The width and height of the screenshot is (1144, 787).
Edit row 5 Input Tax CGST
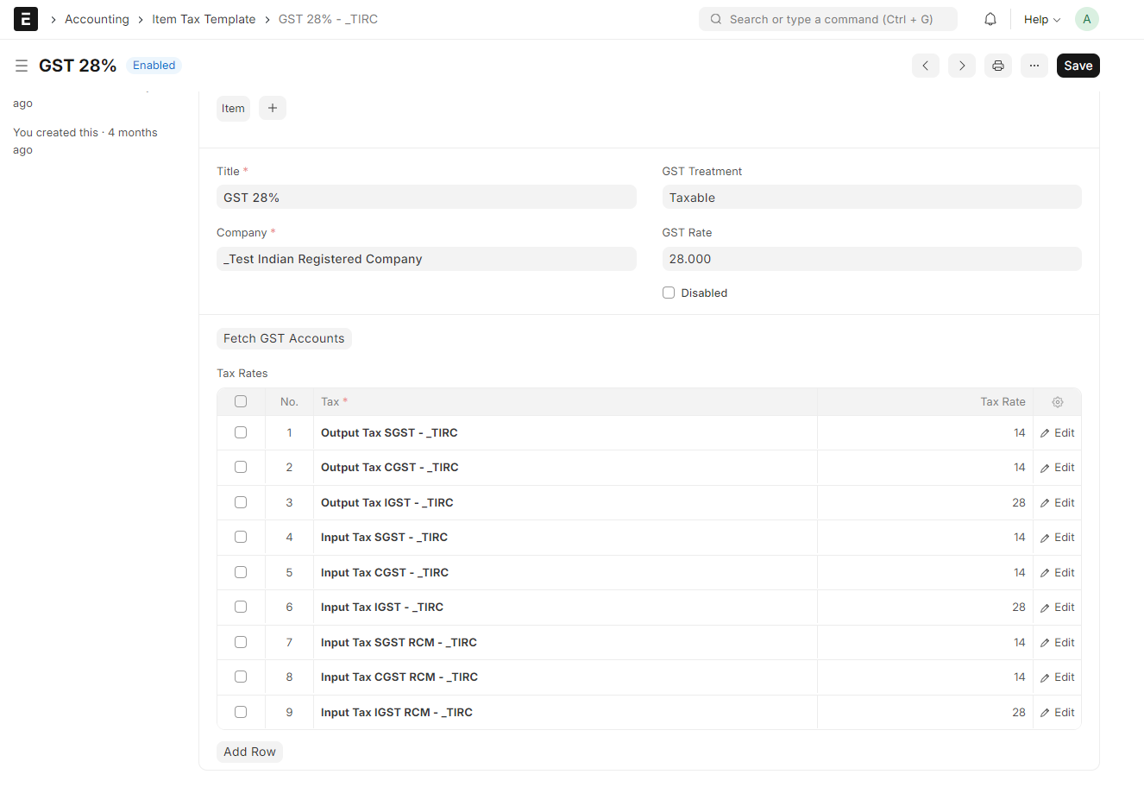click(1058, 573)
